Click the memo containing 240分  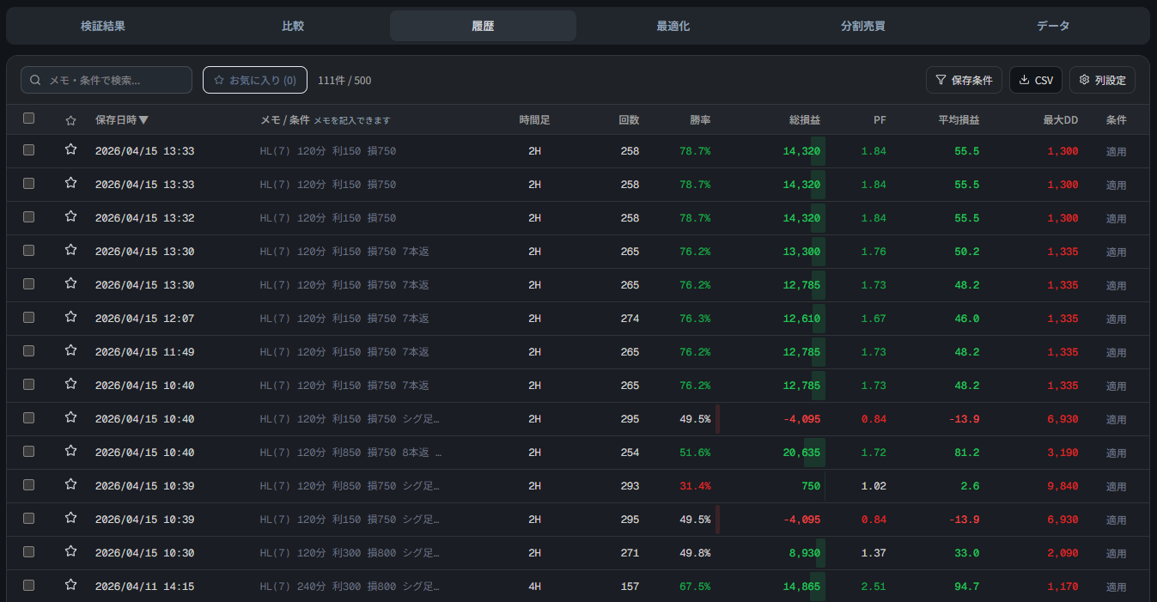350,587
